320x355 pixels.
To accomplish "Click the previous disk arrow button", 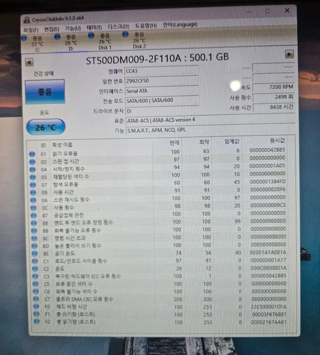I will click(x=29, y=62).
